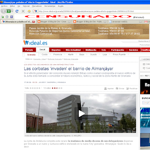Open the Ayuda menu
150x150 pixels.
(x=61, y=6)
